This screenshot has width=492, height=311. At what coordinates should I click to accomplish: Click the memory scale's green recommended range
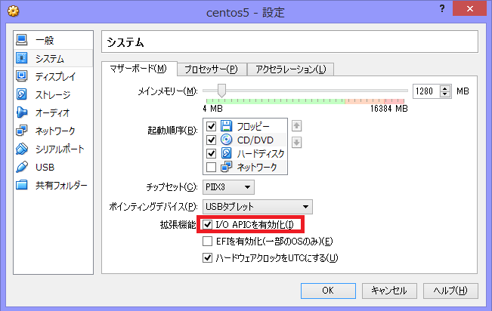[275, 101]
